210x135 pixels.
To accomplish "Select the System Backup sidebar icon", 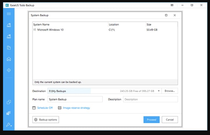I will coord(9,36).
